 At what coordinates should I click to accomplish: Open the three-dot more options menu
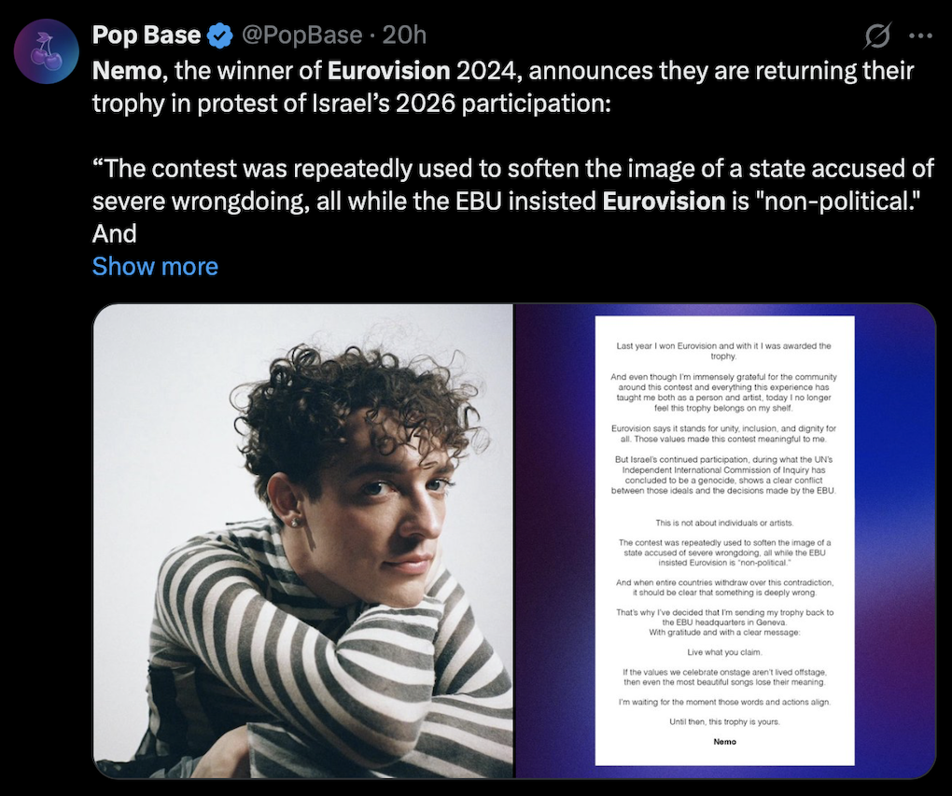(920, 35)
